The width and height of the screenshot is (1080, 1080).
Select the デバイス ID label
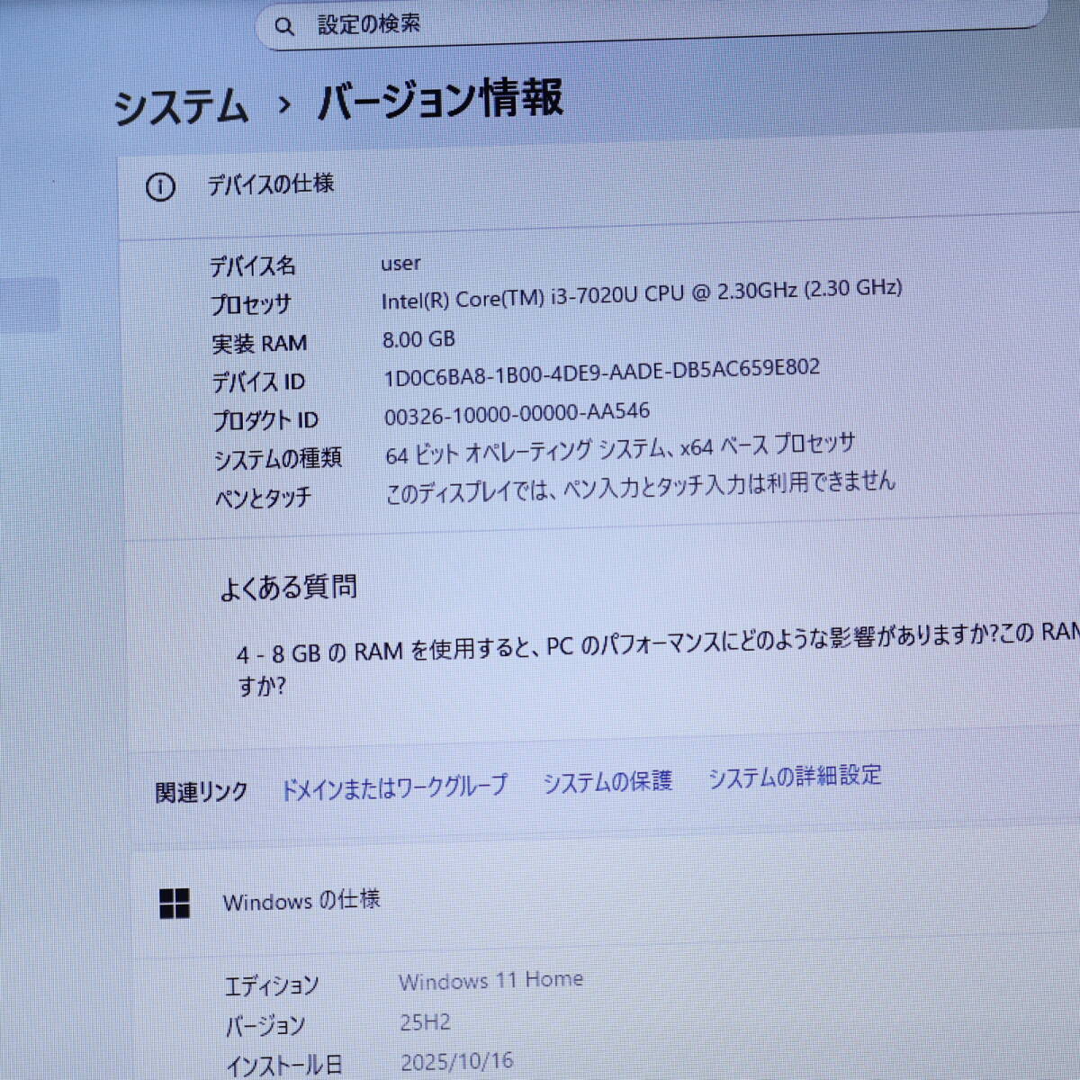click(x=258, y=382)
